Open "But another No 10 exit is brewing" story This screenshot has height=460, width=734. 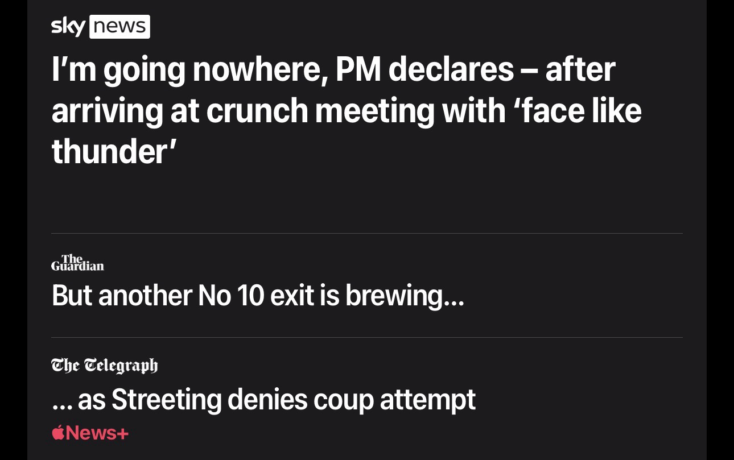click(x=257, y=295)
